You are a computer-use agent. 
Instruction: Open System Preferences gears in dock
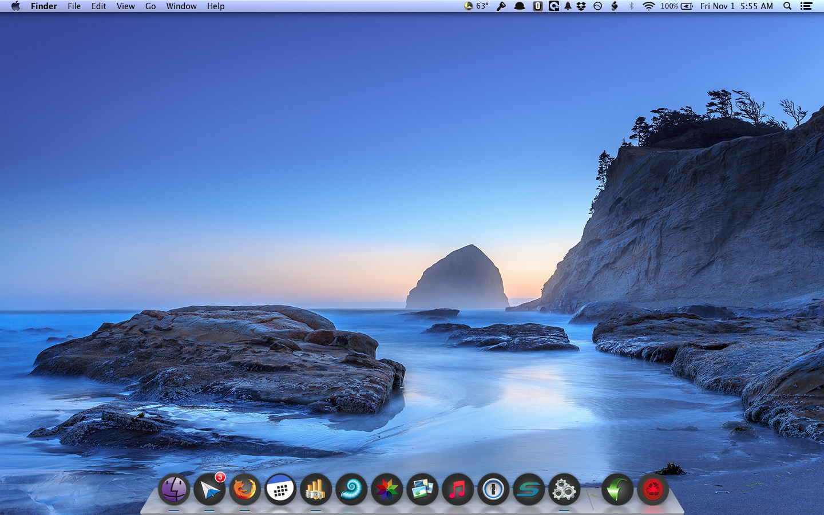564,490
